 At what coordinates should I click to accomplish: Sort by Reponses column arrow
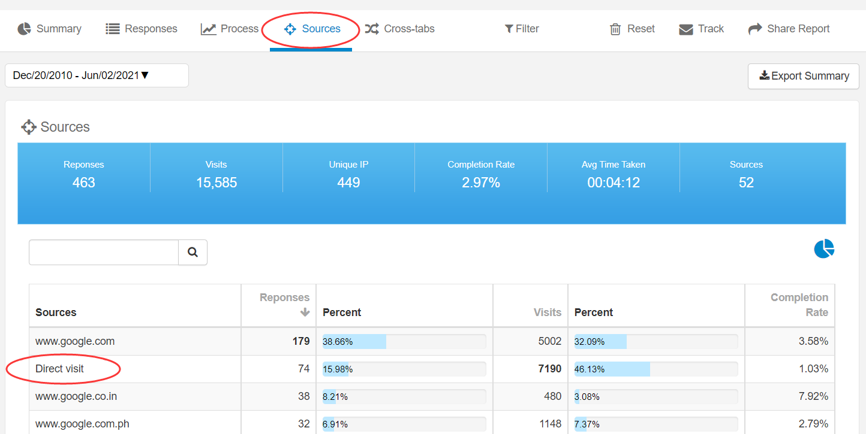tap(305, 312)
